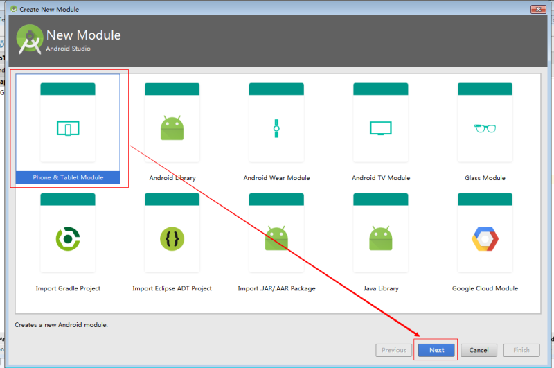Select the Java Library robot icon
The height and width of the screenshot is (368, 554).
coord(380,238)
